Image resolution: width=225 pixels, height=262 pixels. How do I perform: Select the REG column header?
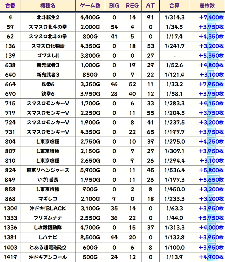click(x=132, y=6)
